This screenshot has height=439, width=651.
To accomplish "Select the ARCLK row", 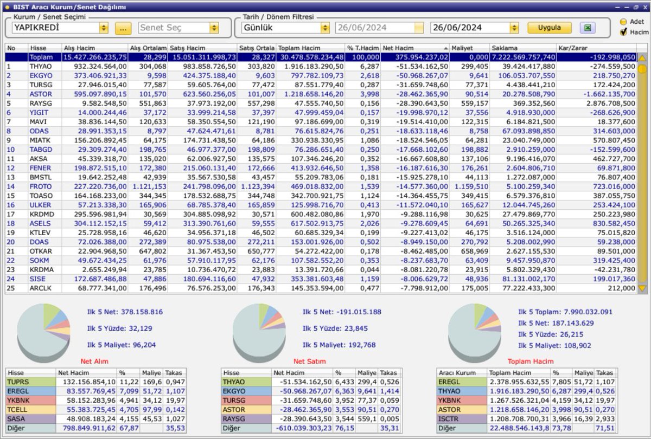I will click(321, 288).
